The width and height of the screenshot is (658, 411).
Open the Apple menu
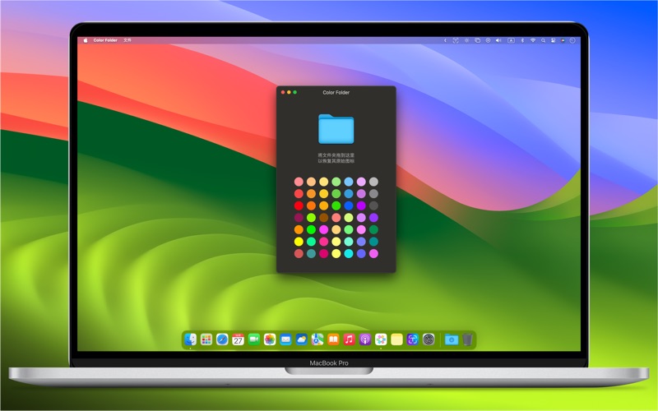(84, 40)
